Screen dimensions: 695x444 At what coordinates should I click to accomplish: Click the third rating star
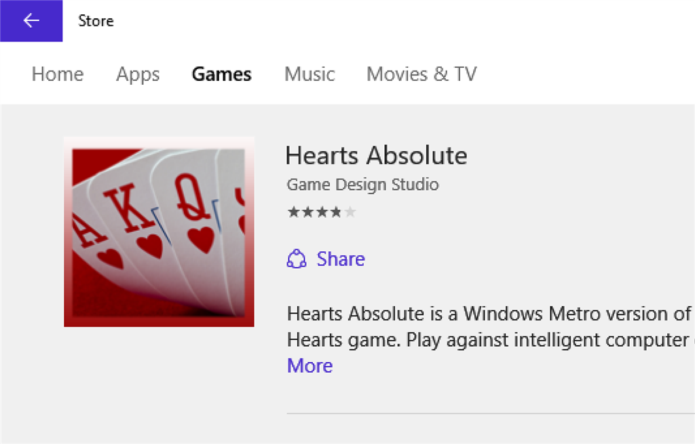click(x=322, y=212)
